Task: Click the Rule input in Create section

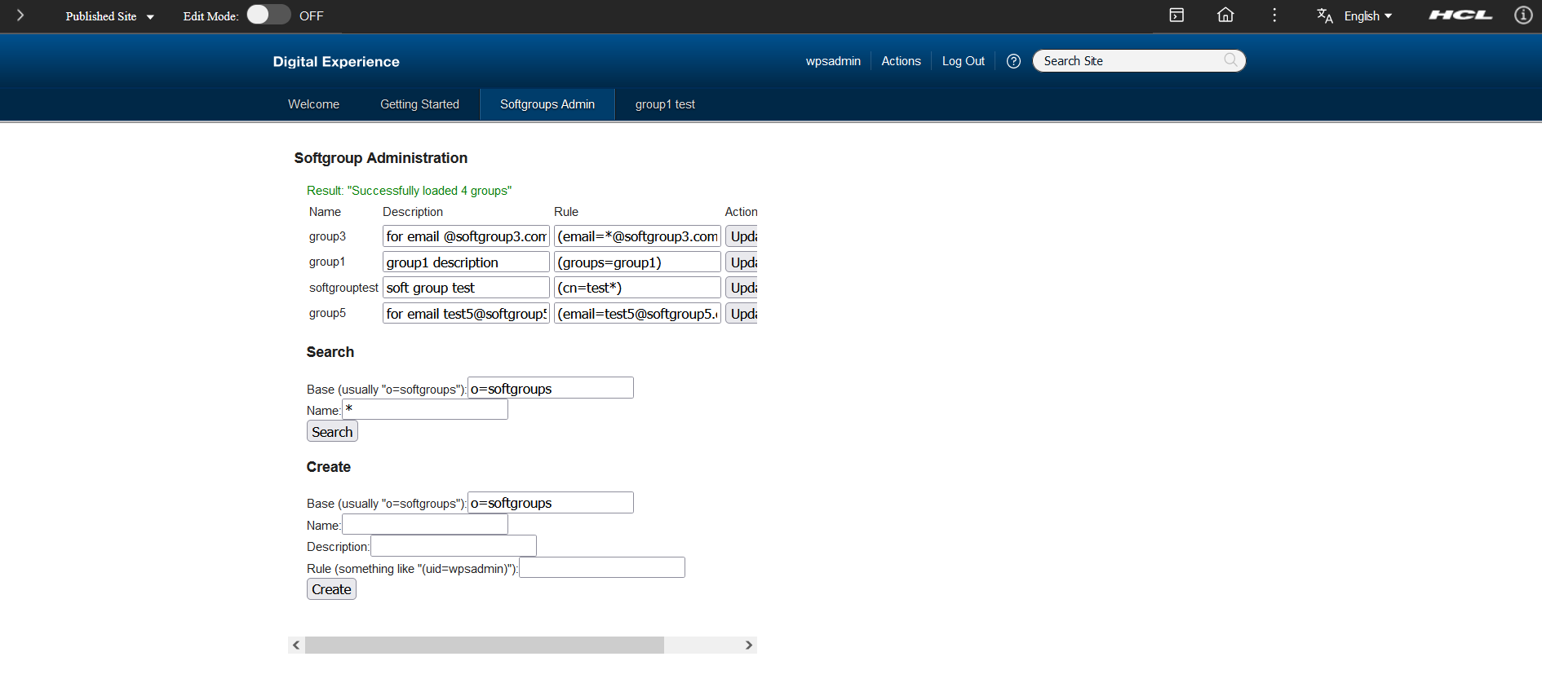Action: [602, 568]
